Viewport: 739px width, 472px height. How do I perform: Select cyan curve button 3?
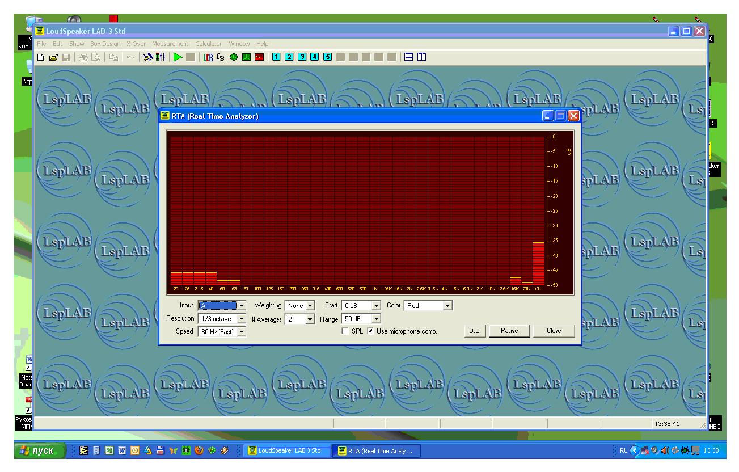pos(302,57)
